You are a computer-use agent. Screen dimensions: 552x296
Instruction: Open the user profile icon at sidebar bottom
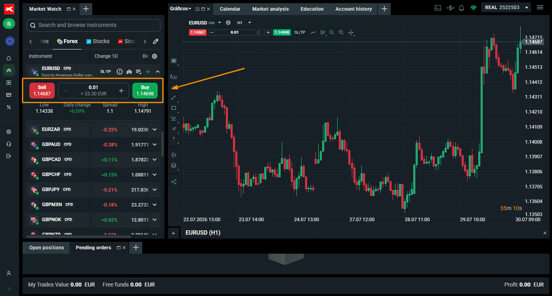pyautogui.click(x=9, y=273)
